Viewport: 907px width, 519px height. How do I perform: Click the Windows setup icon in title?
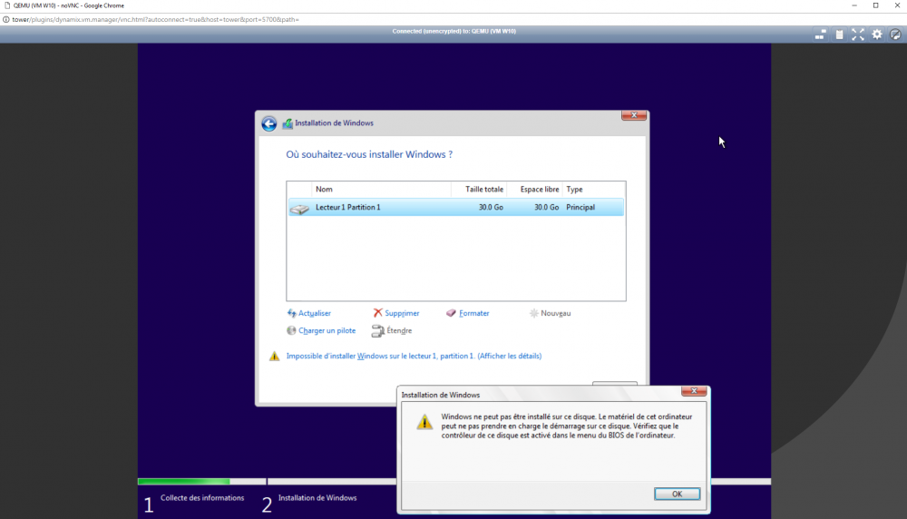(288, 123)
